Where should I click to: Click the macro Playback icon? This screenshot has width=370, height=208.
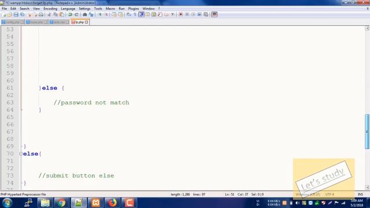pos(193,14)
